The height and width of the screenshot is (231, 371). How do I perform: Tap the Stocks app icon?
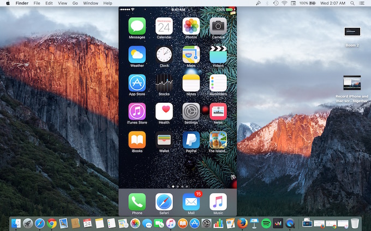[x=164, y=83]
